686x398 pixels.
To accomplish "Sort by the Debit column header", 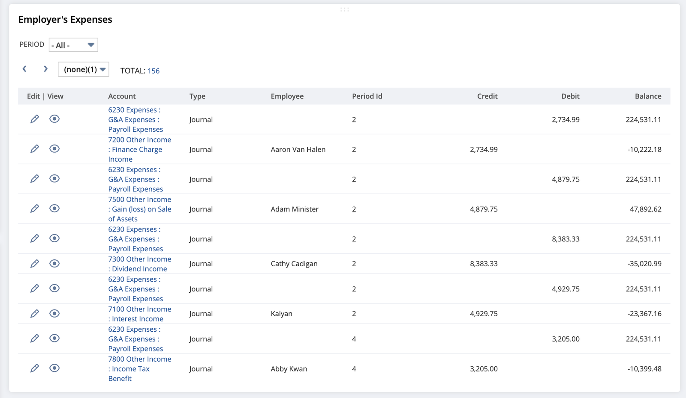I will pyautogui.click(x=570, y=96).
